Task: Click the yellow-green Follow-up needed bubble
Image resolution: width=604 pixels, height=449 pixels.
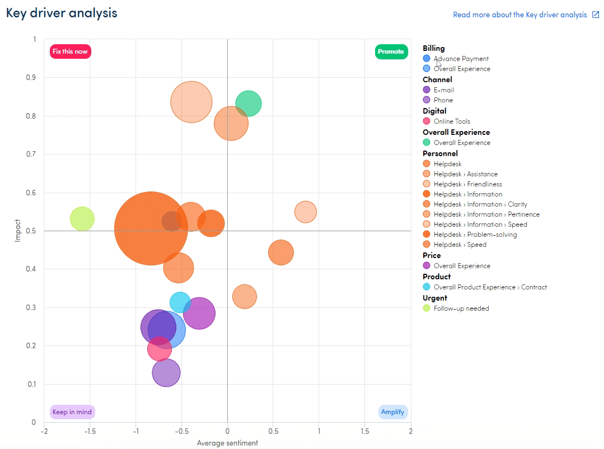Action: (x=82, y=218)
